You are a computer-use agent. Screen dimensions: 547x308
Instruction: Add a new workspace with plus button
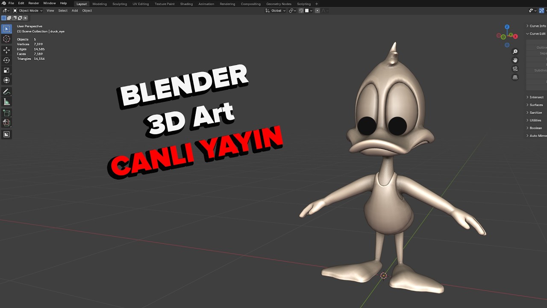[317, 4]
